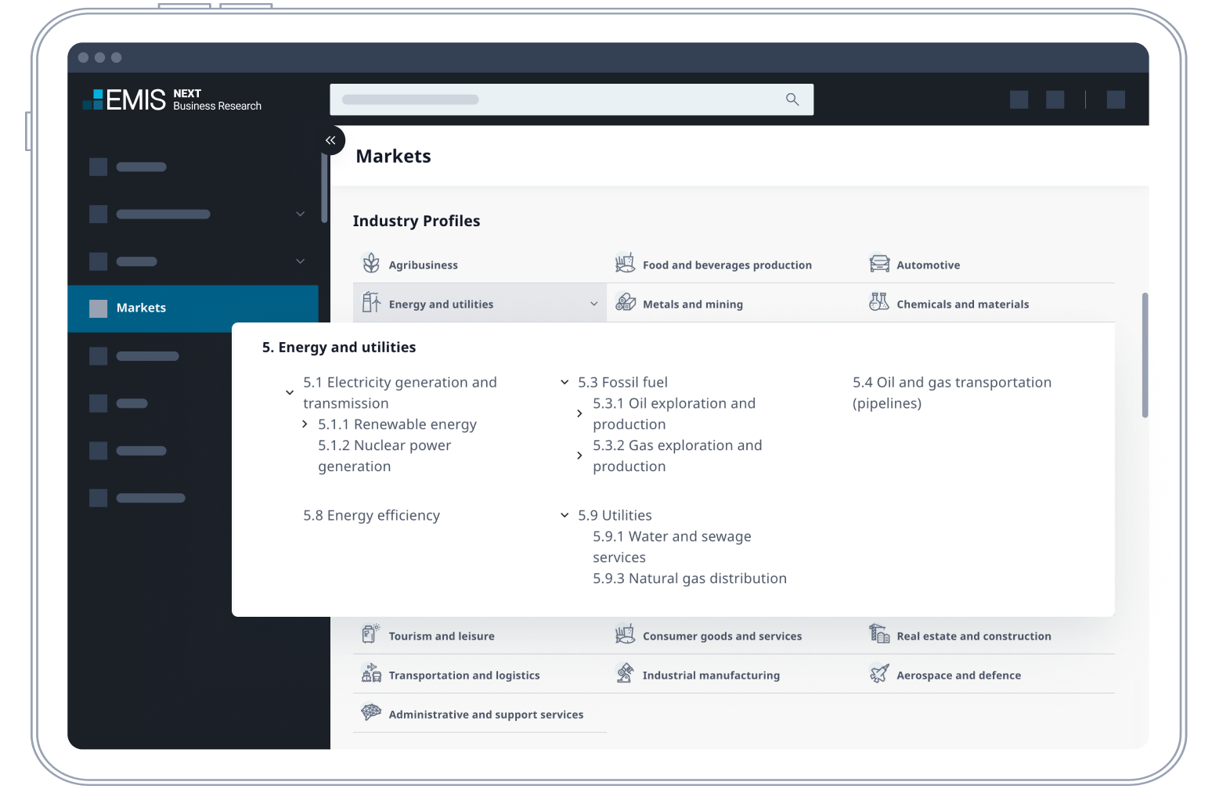The image size is (1212, 789).
Task: Expand 5.3.2 Gas exploration and production
Action: (579, 456)
